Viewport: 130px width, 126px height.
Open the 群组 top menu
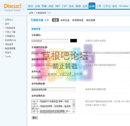pyautogui.click(x=78, y=6)
